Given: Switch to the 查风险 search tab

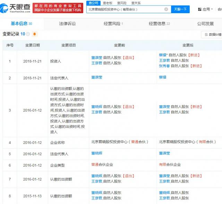Looking at the screenshot, I should [x=121, y=3].
